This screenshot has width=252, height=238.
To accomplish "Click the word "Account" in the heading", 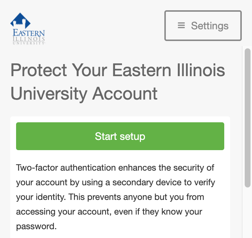I will click(x=125, y=93).
